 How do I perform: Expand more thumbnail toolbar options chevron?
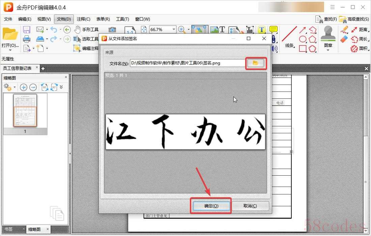click(x=61, y=87)
